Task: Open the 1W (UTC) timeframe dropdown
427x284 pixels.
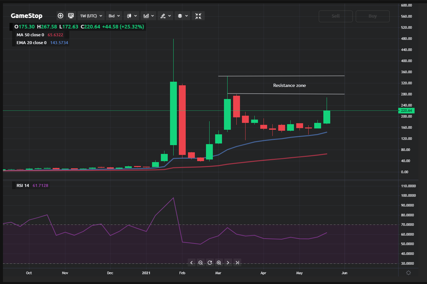Action: [x=91, y=16]
